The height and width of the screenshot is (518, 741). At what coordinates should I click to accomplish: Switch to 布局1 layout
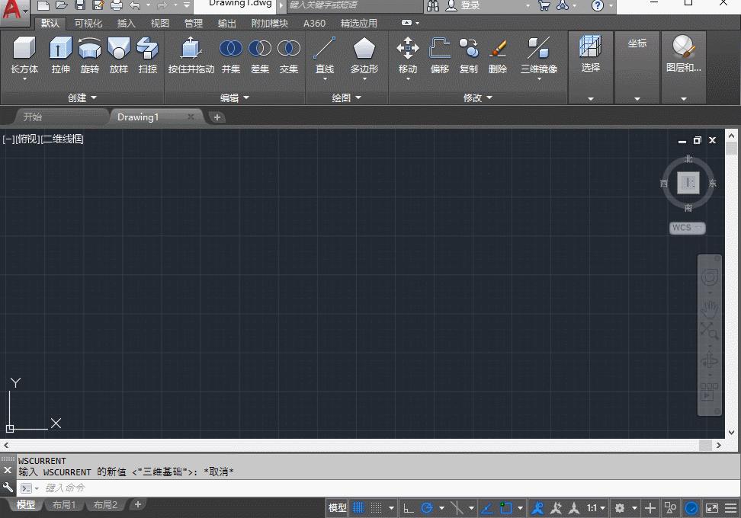(64, 504)
